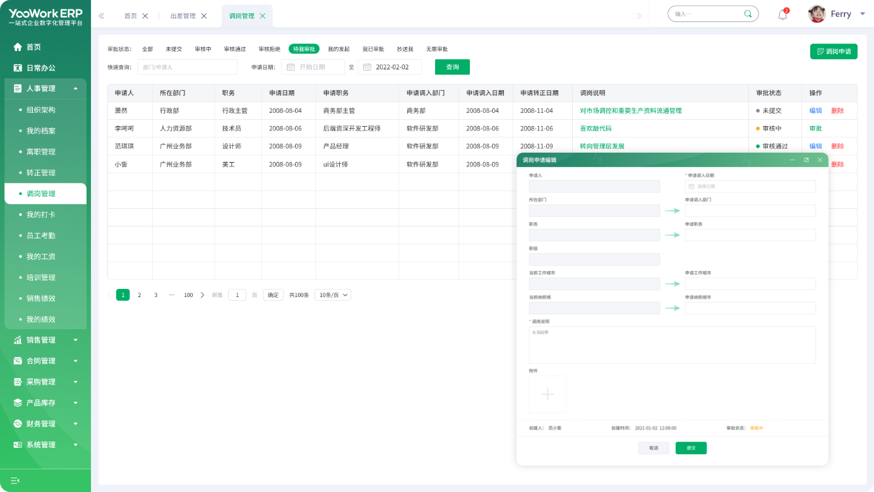The height and width of the screenshot is (492, 874).
Task: Click the notification bell icon
Action: [x=782, y=15]
